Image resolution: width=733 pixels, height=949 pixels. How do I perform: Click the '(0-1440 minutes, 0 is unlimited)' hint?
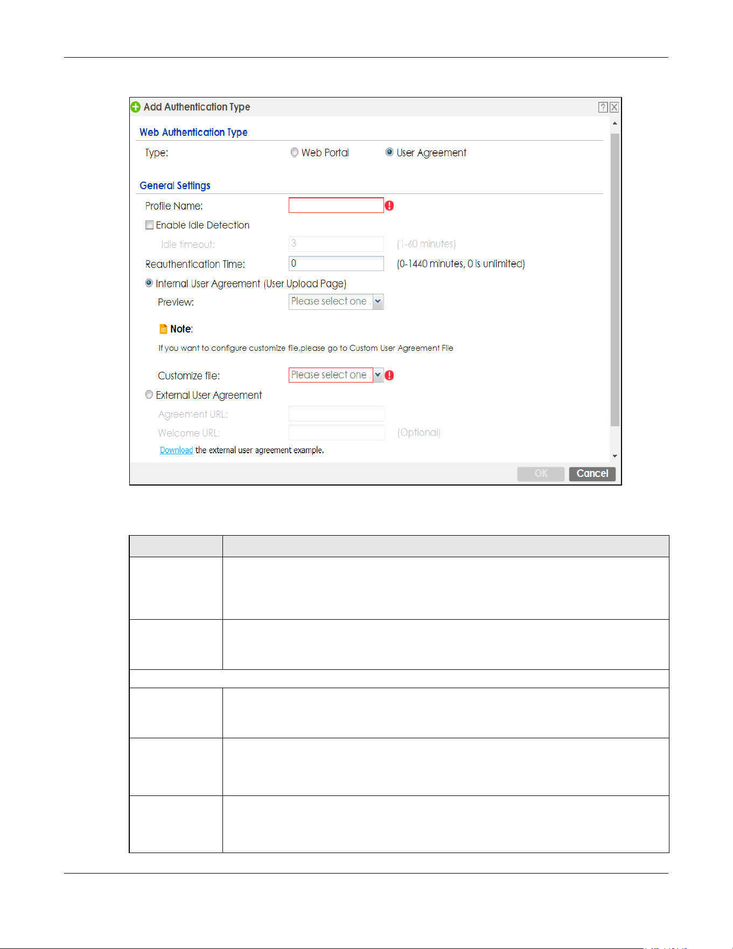point(461,264)
